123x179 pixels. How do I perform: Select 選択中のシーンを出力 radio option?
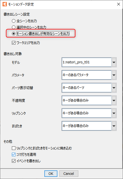(x=14, y=27)
